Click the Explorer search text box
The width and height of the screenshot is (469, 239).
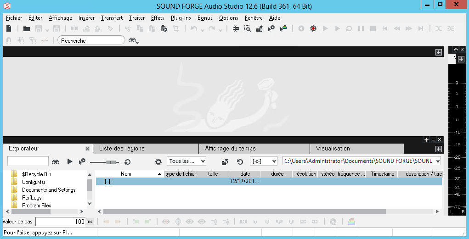28,161
